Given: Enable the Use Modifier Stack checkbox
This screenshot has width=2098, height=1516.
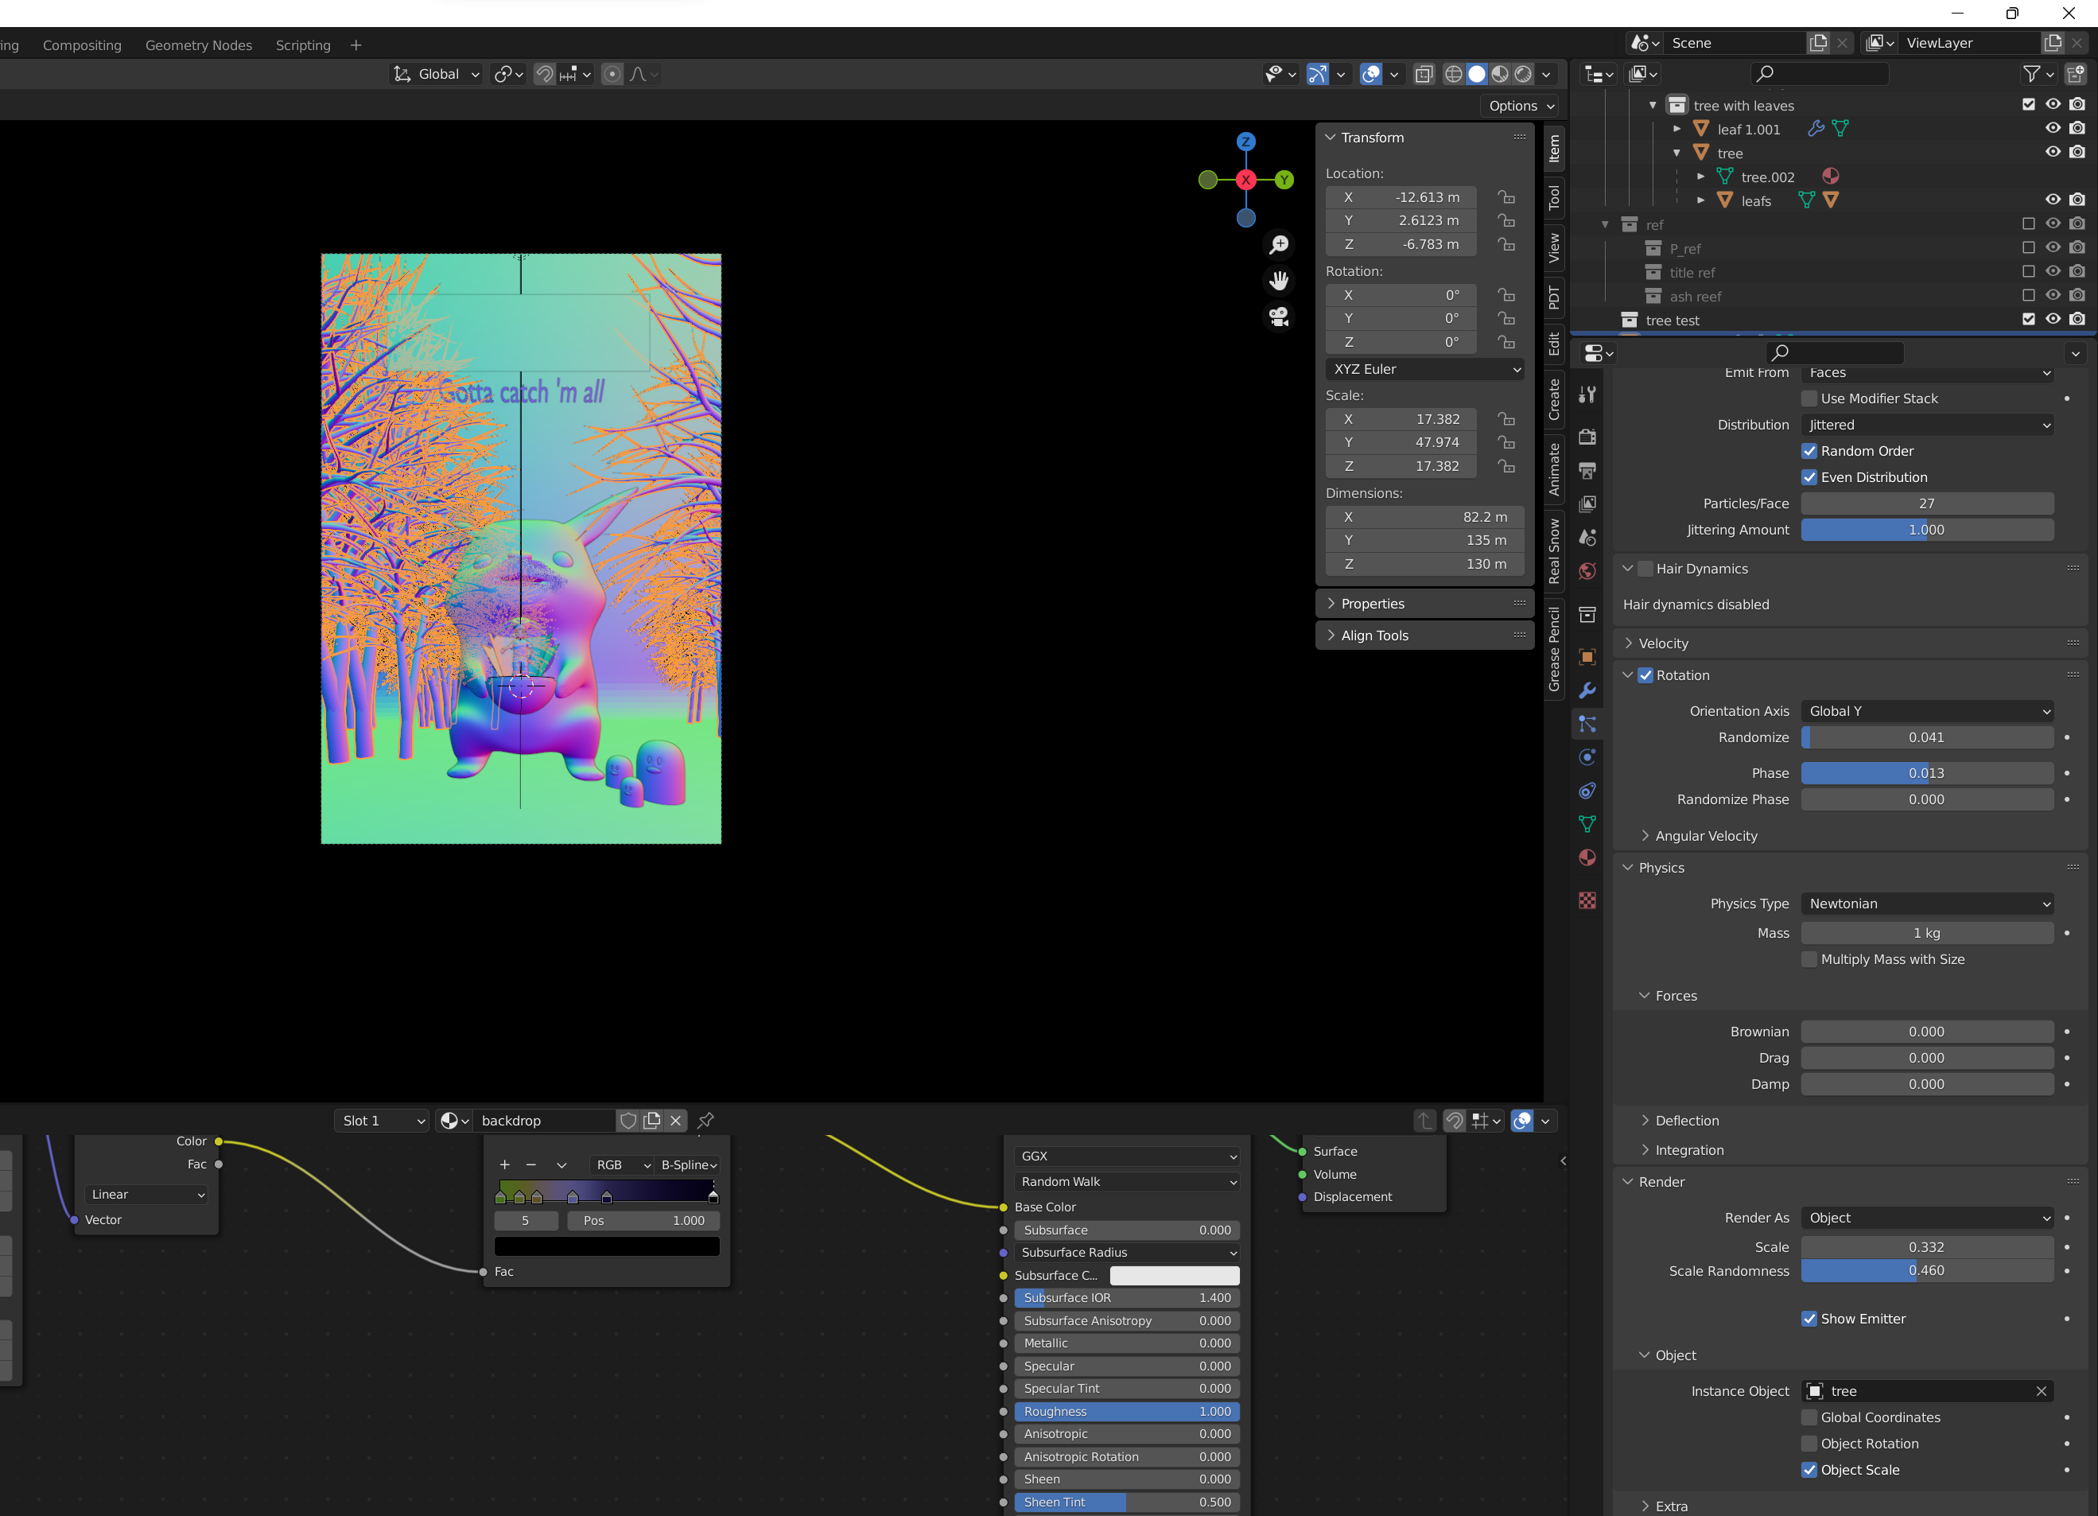Looking at the screenshot, I should 1809,398.
